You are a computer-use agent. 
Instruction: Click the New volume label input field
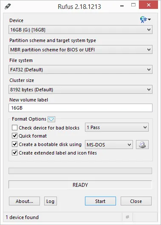[80, 108]
